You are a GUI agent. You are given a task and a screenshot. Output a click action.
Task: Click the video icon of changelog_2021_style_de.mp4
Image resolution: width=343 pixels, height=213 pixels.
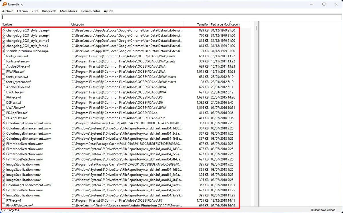click(4, 30)
